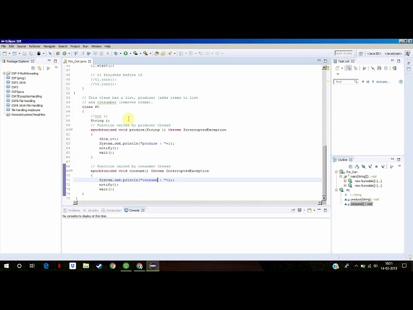Click the New file toolbar icon
Image resolution: width=413 pixels, height=310 pixels.
tap(5, 54)
